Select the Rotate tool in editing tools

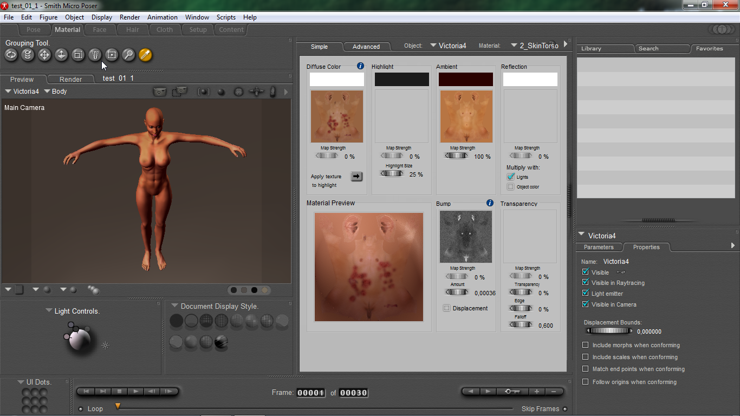[x=11, y=55]
